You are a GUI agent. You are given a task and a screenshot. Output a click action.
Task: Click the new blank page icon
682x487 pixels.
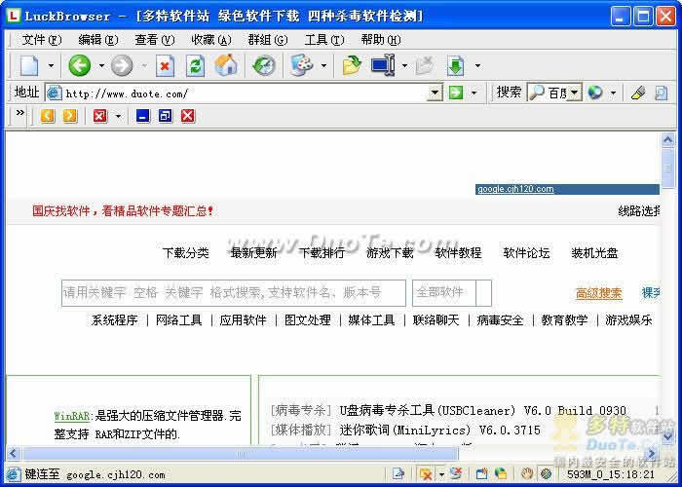[29, 65]
